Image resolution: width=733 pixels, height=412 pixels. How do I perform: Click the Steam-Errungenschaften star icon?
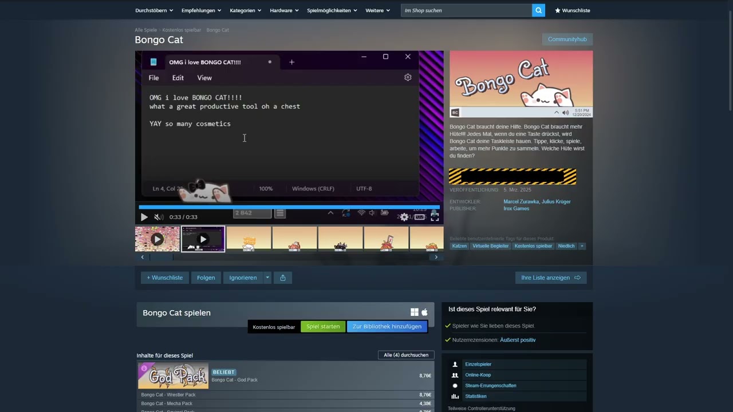coord(455,386)
